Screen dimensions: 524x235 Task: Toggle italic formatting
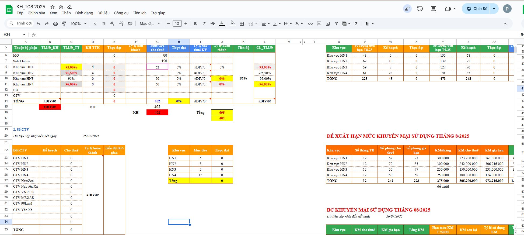click(x=204, y=24)
